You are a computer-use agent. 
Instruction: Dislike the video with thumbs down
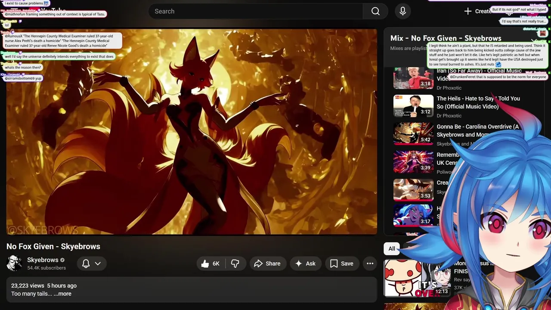tap(235, 263)
